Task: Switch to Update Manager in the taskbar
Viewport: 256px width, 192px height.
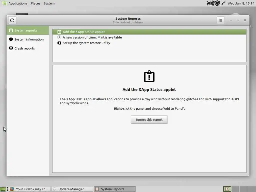Action: [72, 189]
